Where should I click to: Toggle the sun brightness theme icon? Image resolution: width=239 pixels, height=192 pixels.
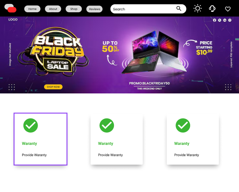click(x=197, y=8)
